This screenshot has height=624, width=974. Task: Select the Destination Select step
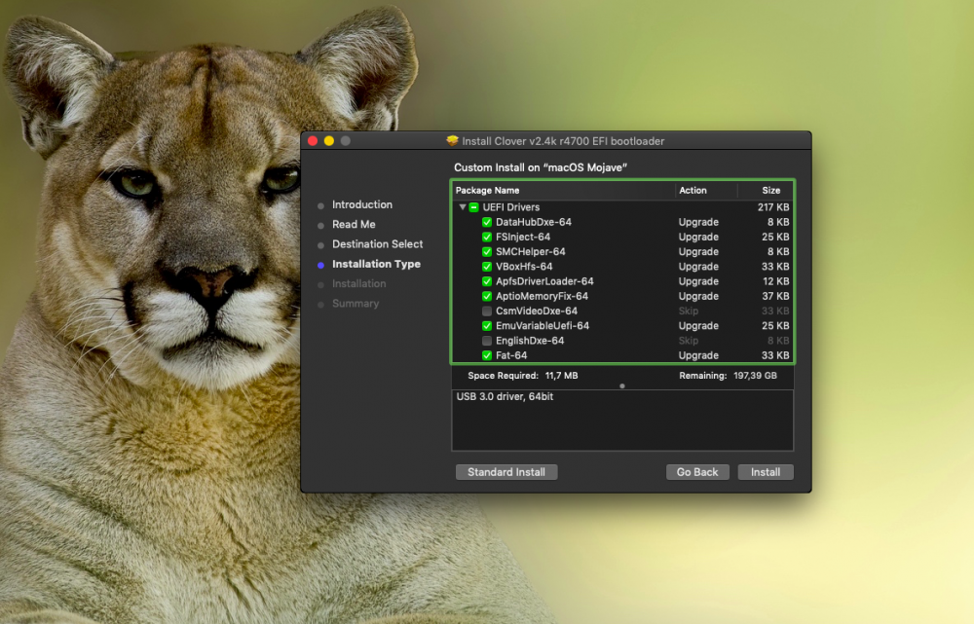coord(377,244)
